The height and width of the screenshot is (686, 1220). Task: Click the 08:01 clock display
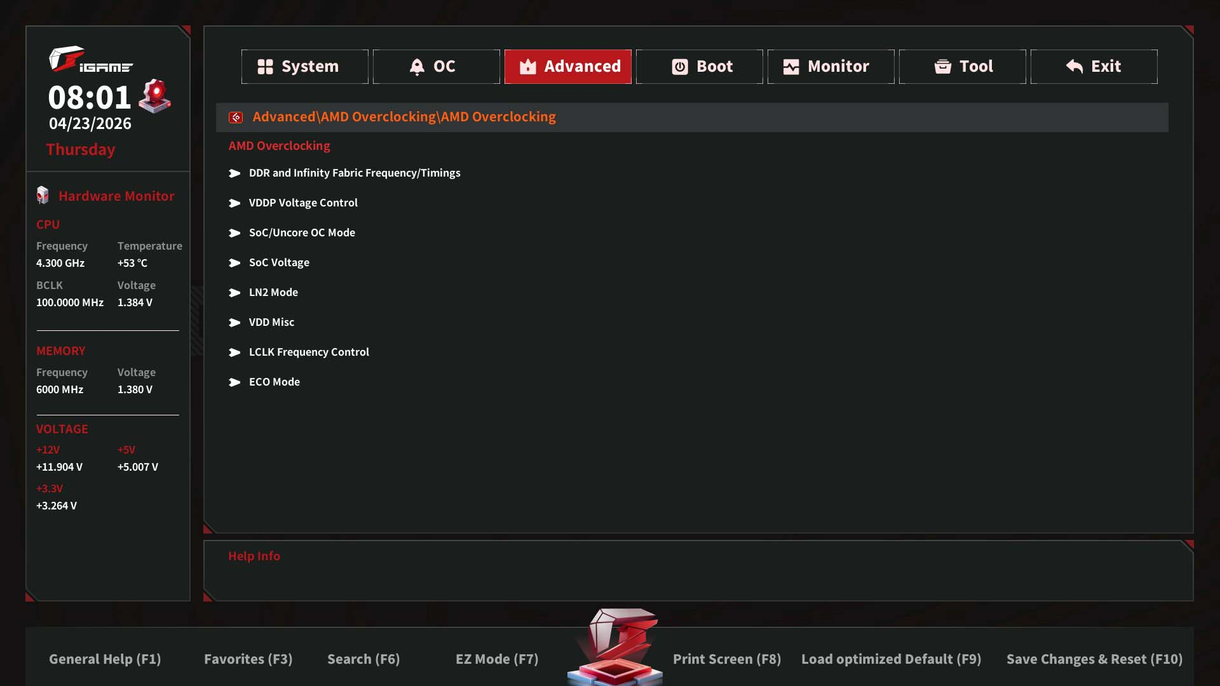click(90, 97)
